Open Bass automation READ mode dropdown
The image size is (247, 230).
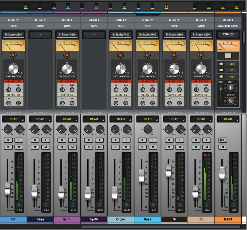click(148, 119)
